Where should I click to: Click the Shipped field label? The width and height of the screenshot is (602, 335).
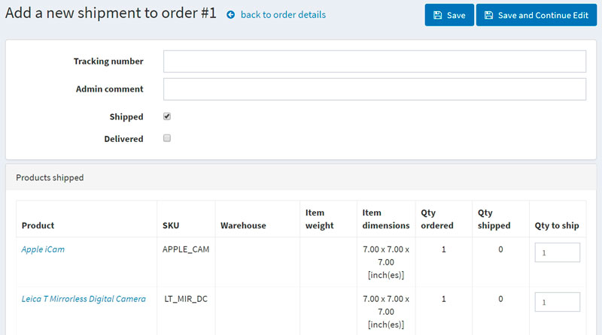tap(126, 117)
